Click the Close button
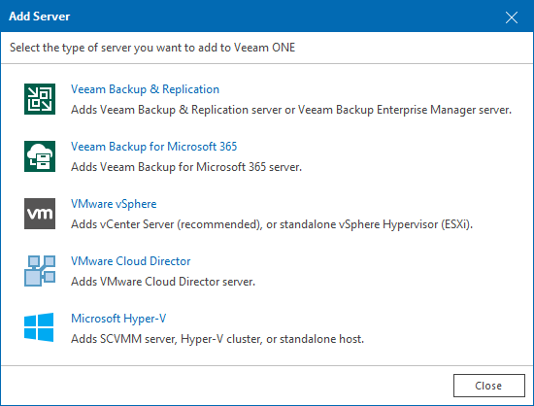534x406 pixels. [489, 386]
